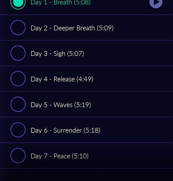Click the (5:09) duration text

coord(105,28)
